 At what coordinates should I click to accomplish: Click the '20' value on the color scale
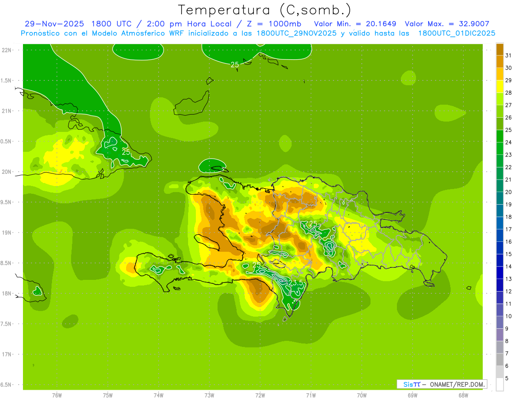508,192
